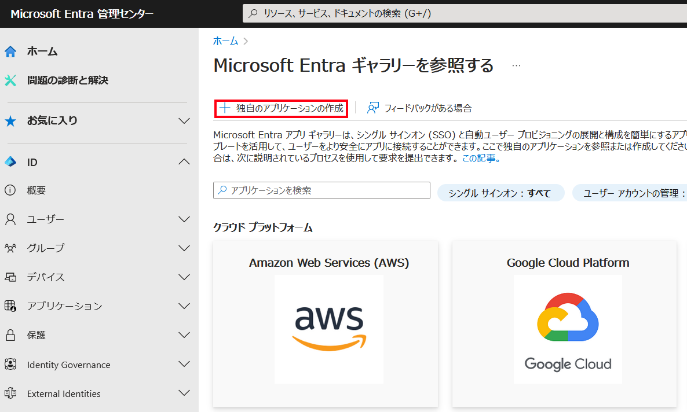The height and width of the screenshot is (412, 687).
Task: Select the グループ navigation label
Action: coord(46,248)
